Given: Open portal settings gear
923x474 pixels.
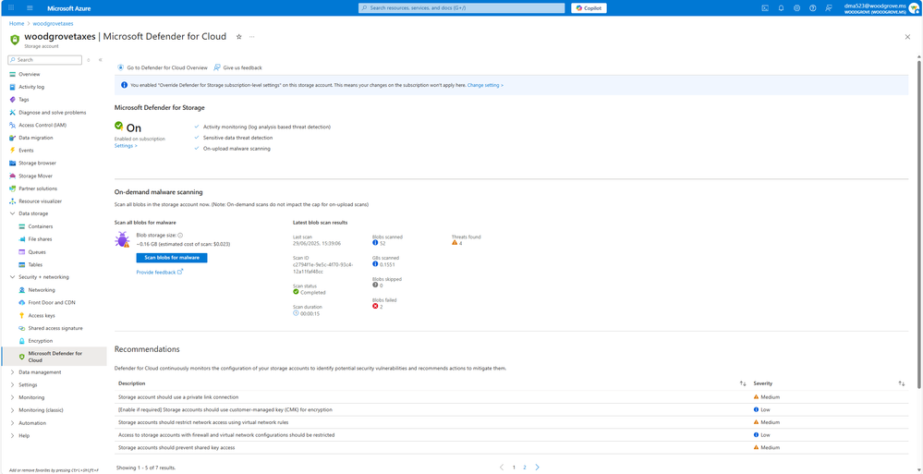Looking at the screenshot, I should [797, 7].
